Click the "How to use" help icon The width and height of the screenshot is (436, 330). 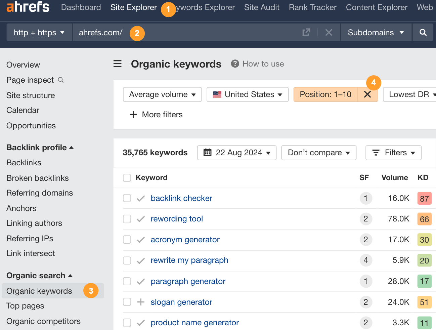pyautogui.click(x=235, y=64)
